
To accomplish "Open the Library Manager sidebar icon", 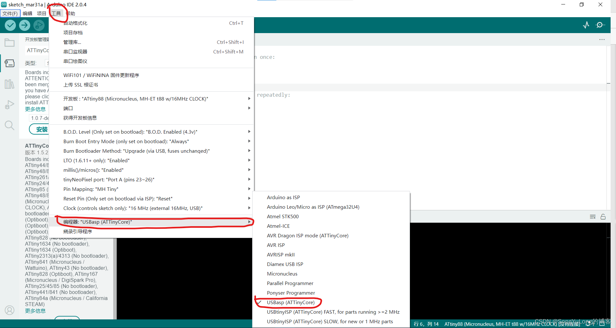I will pos(10,84).
